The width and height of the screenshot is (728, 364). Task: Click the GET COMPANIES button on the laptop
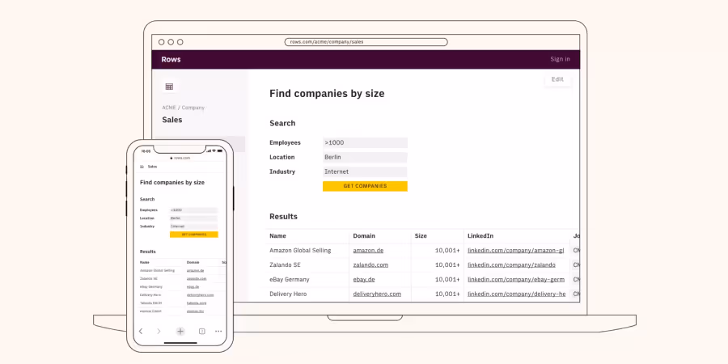(x=365, y=186)
